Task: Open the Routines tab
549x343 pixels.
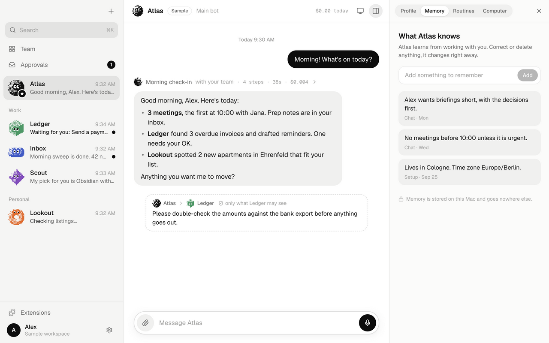Action: 464,11
